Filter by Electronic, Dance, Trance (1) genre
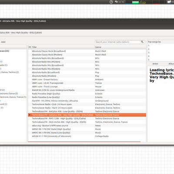174x174 pixels. point(13,97)
